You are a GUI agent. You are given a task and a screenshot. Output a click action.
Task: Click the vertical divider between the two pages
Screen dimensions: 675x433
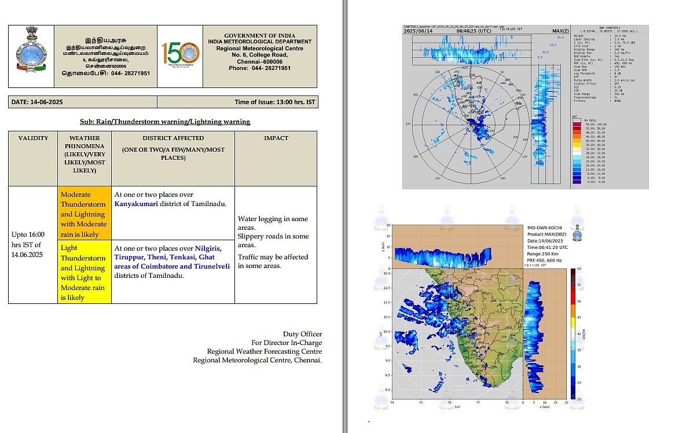[x=345, y=216]
